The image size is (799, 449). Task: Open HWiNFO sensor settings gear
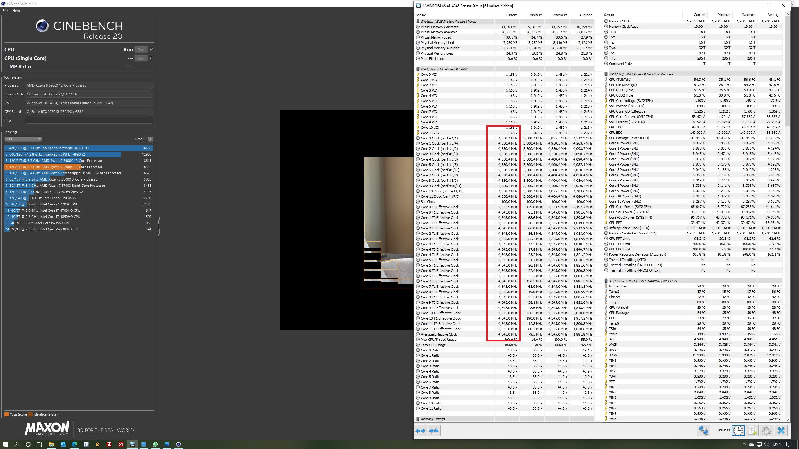click(x=767, y=431)
